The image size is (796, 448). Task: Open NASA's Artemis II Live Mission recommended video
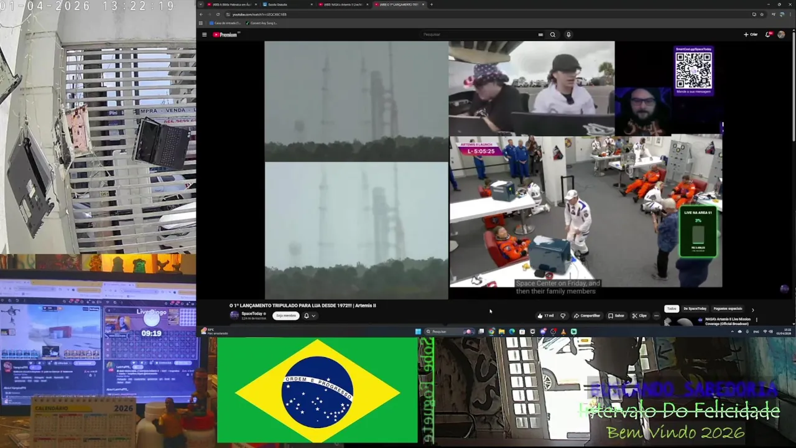click(x=728, y=321)
